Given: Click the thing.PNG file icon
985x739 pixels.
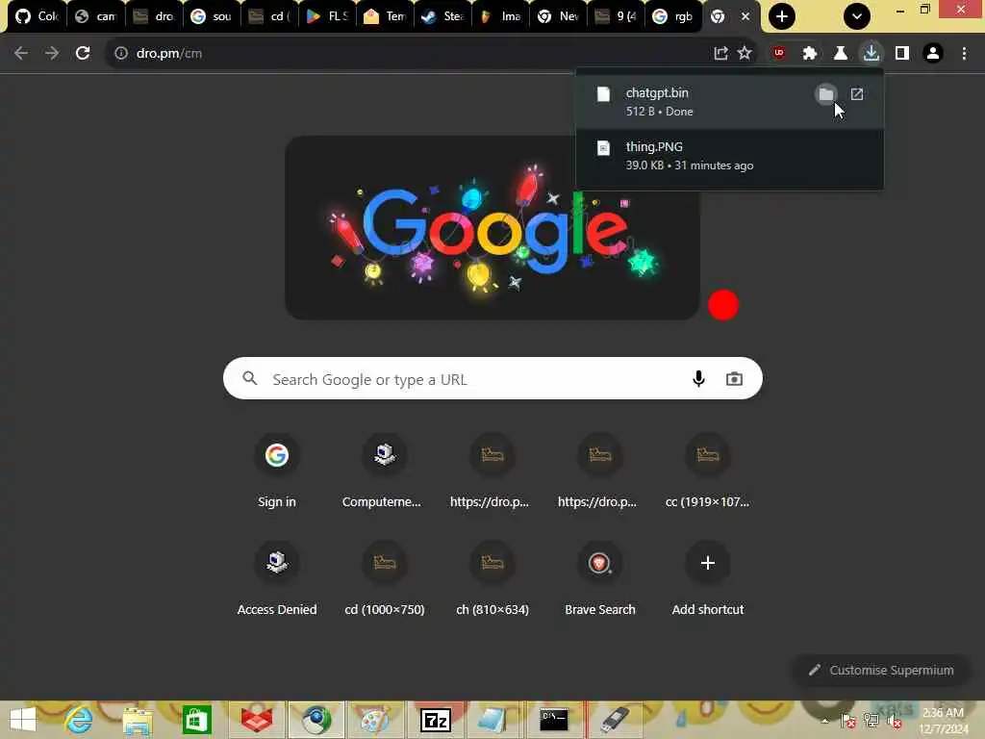Looking at the screenshot, I should (603, 148).
